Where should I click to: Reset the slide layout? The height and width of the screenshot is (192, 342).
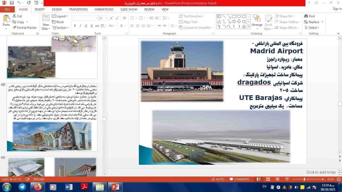coord(58,22)
